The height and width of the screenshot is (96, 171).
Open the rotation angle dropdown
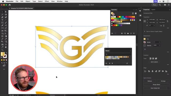tap(154, 26)
